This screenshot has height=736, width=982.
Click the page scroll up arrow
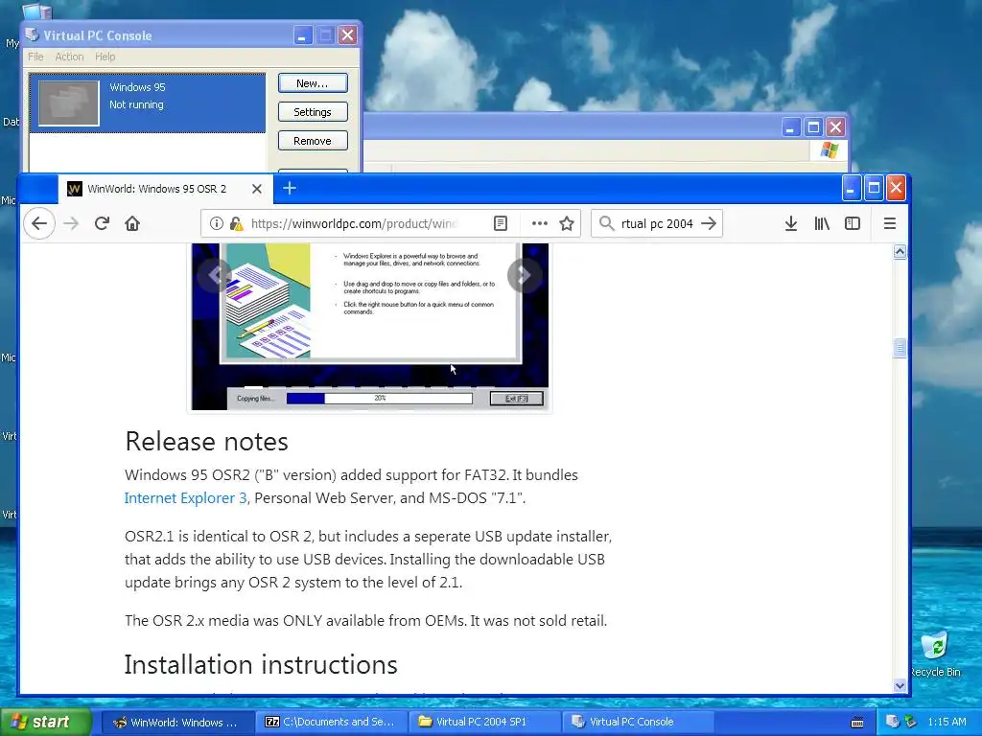pos(900,252)
